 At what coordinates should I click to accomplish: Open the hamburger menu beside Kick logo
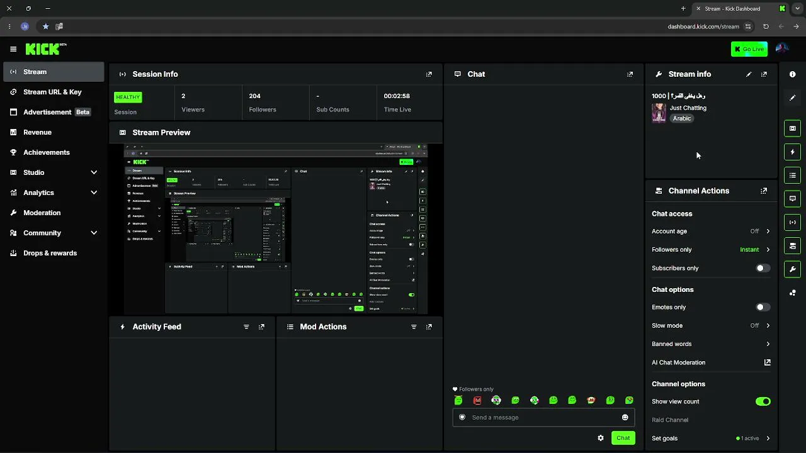click(13, 49)
